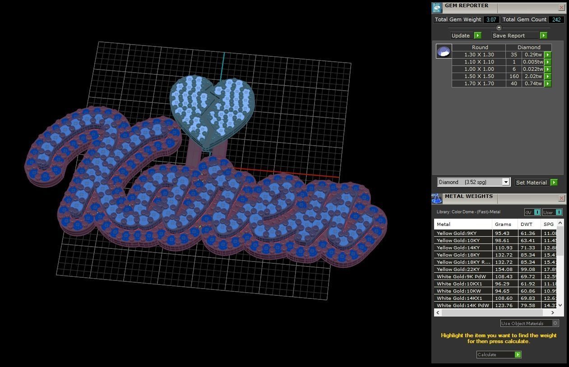This screenshot has width=569, height=367.
Task: Select the Yellow Gold:22KY row
Action: point(495,269)
